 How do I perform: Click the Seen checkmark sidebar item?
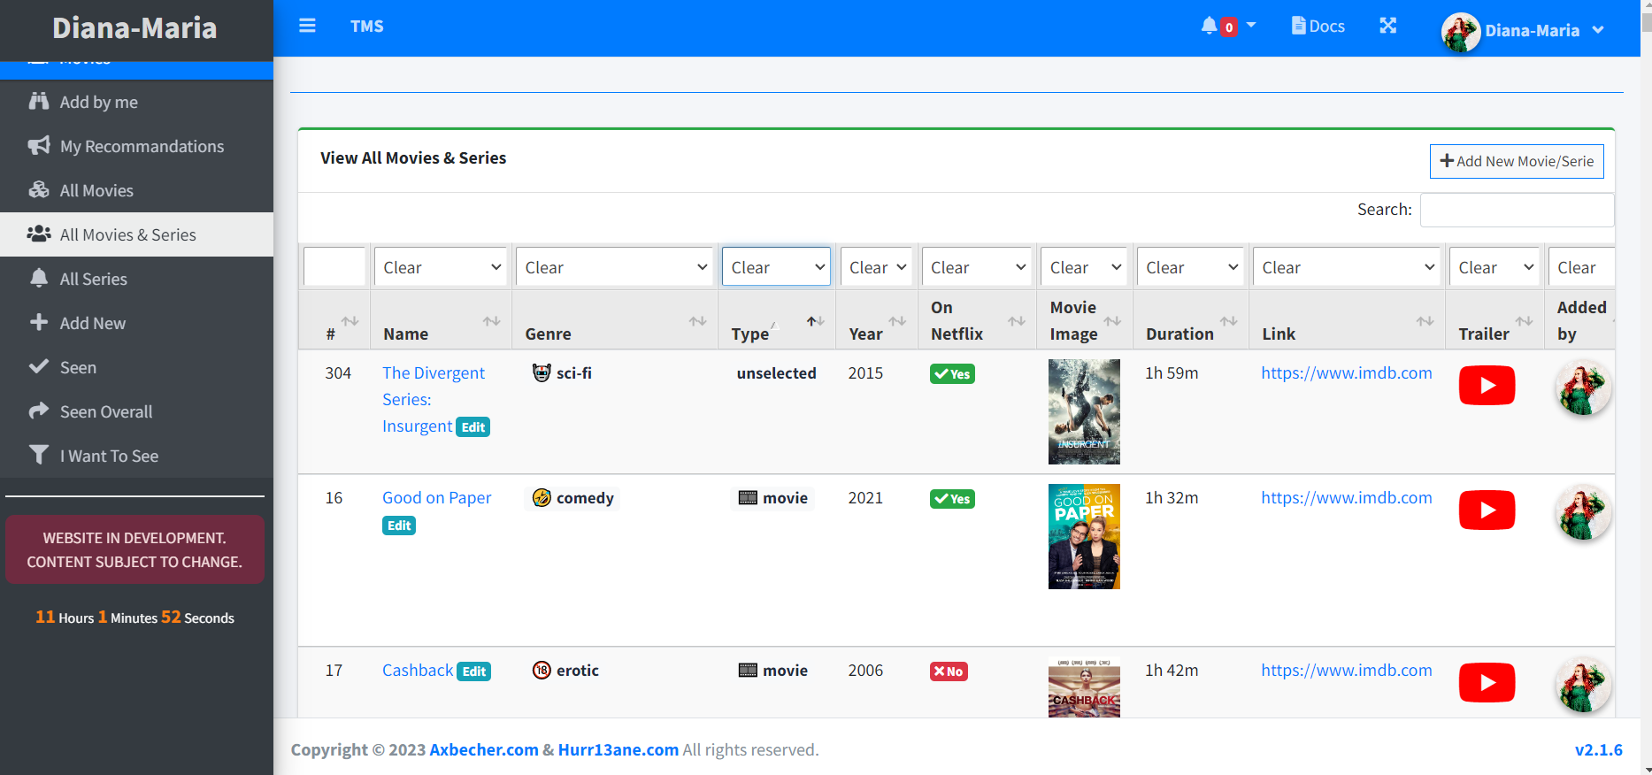78,367
